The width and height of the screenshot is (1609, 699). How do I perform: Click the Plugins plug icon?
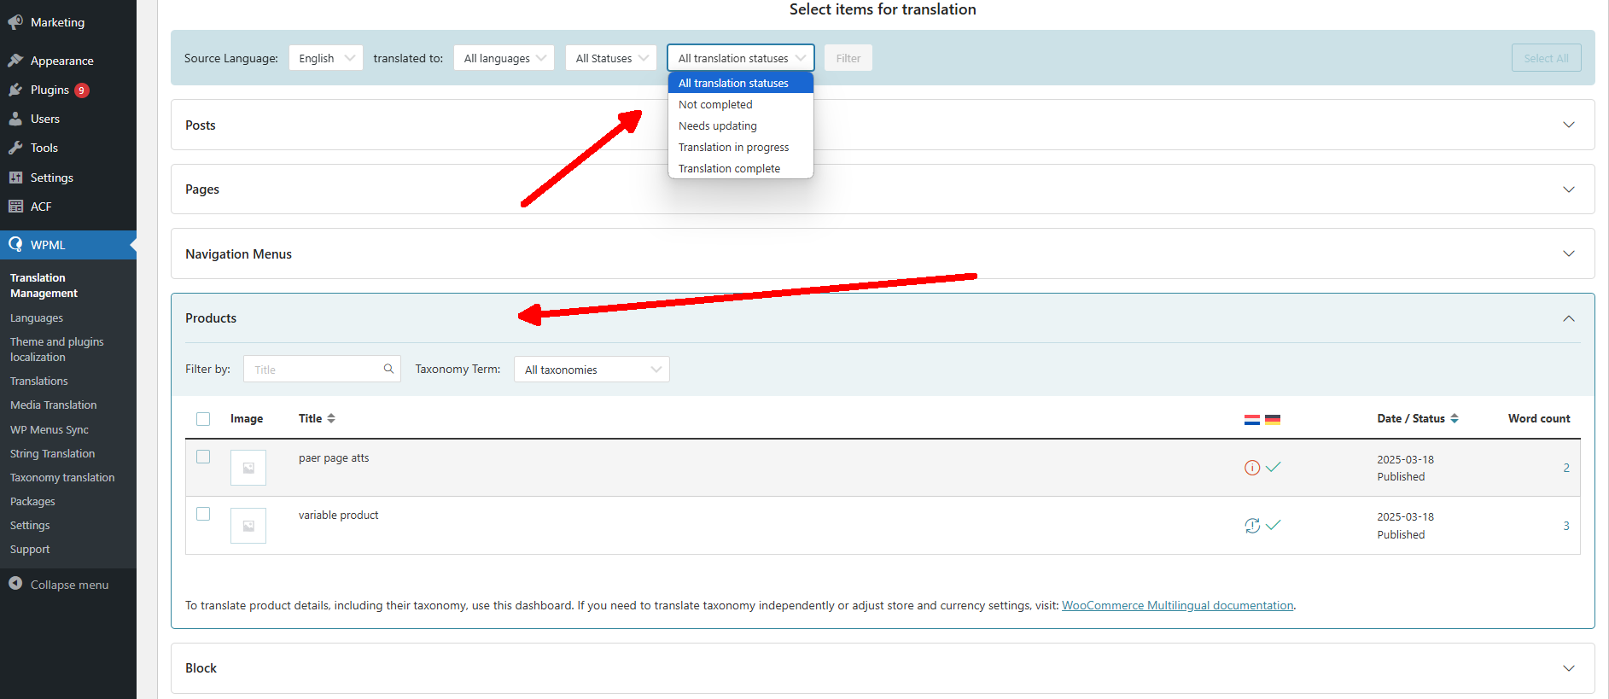tap(15, 90)
